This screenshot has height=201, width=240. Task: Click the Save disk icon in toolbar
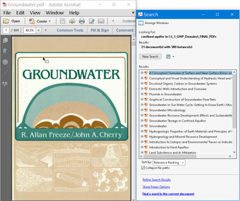(62, 21)
